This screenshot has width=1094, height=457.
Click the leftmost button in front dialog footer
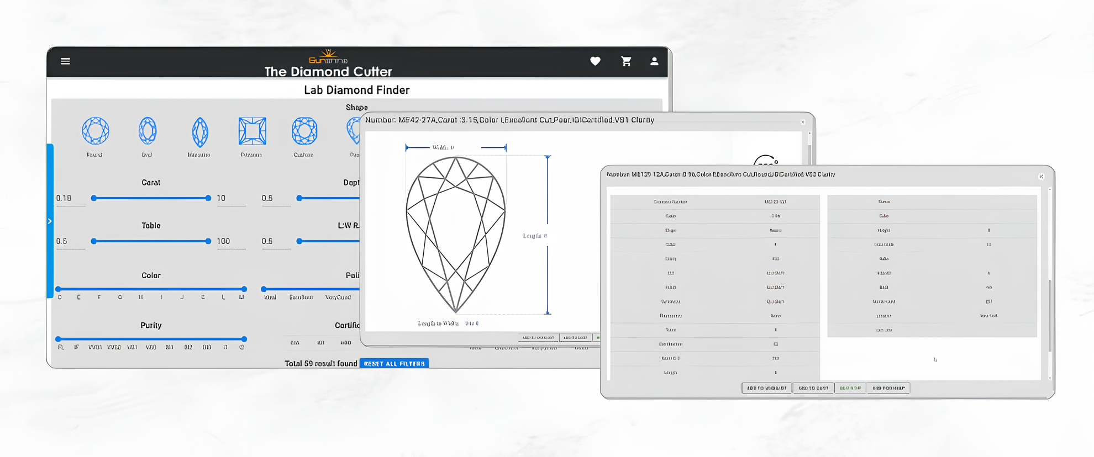pyautogui.click(x=766, y=388)
